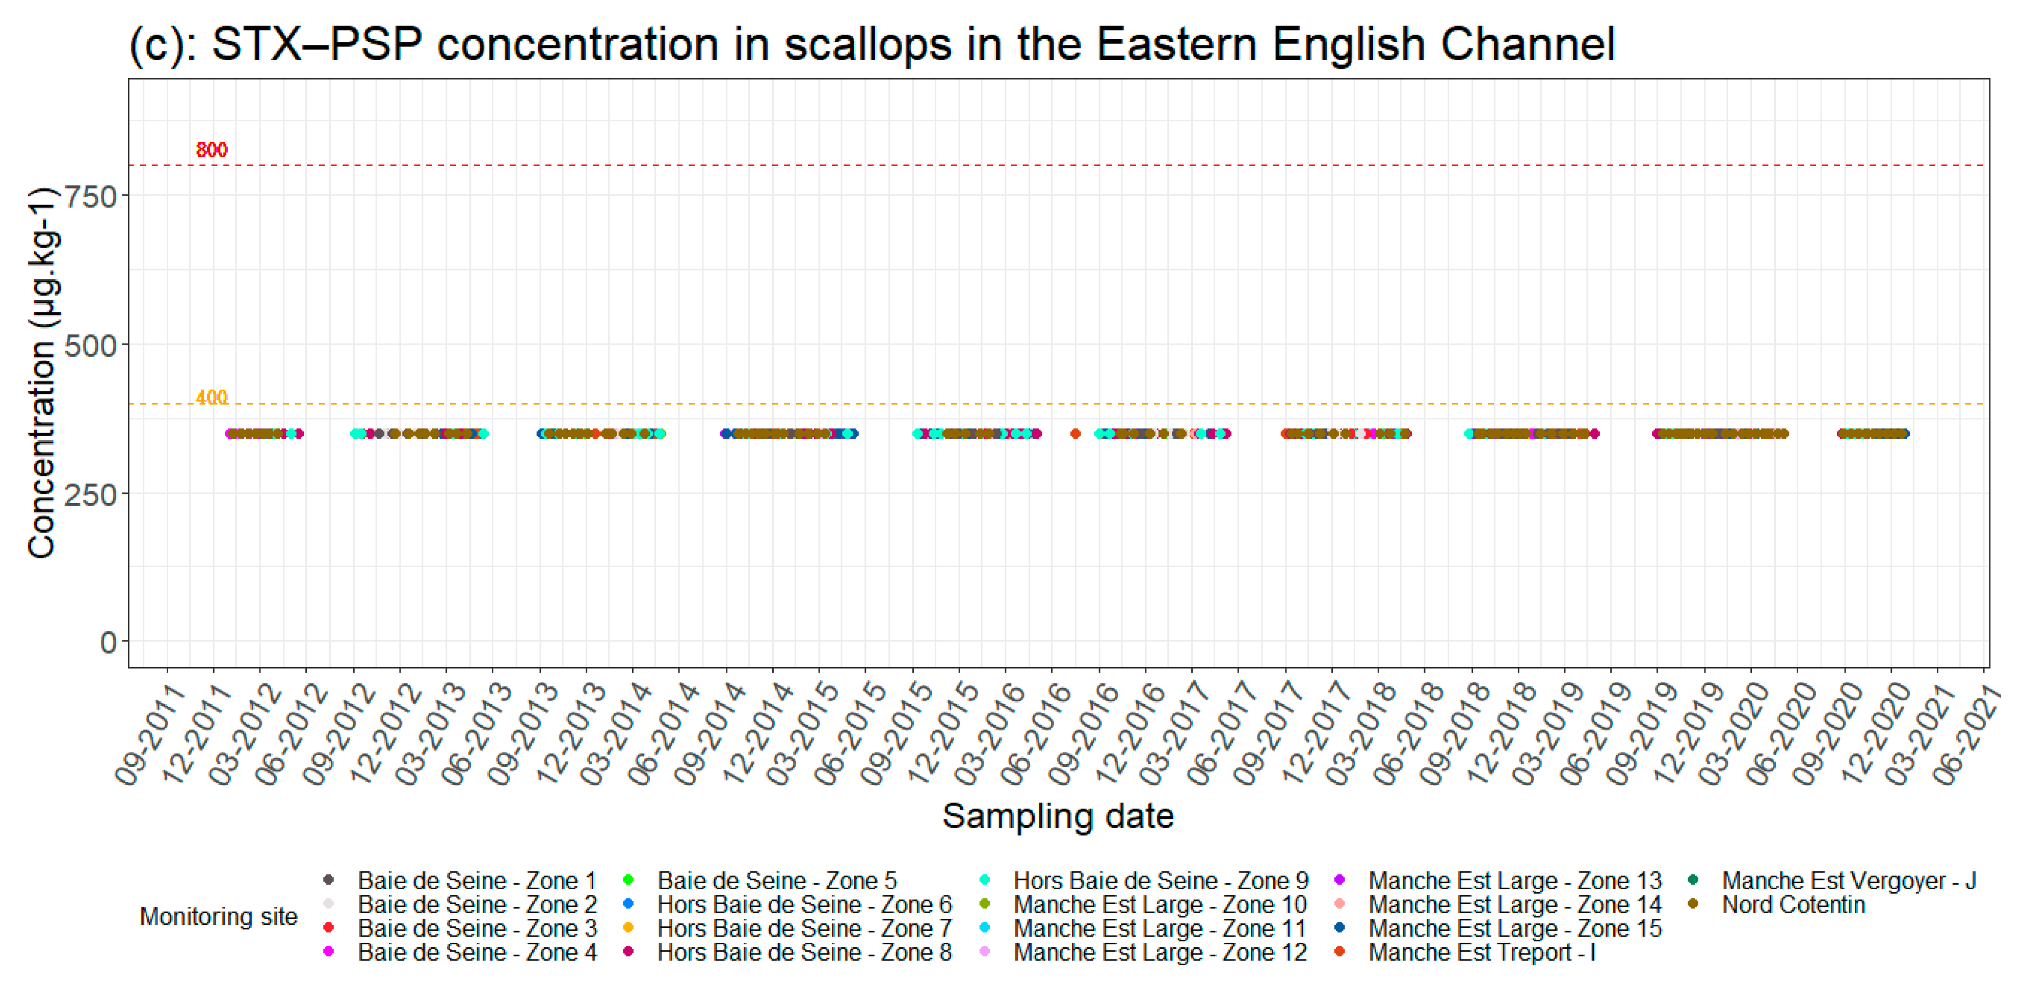
Task: Click the red Baie de Seine - Zone 3 legend dot
Action: 328,928
